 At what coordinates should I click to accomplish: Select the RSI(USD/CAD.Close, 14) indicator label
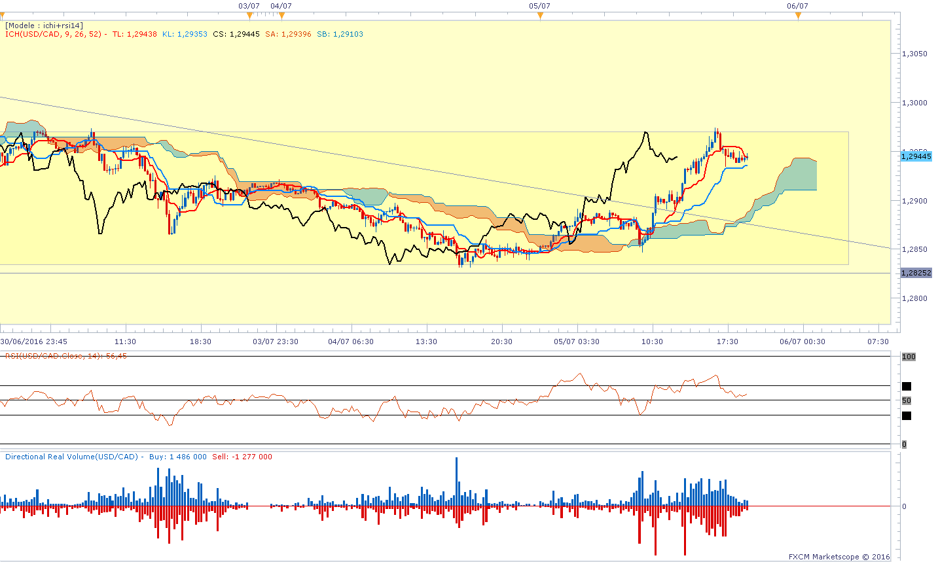pos(66,356)
